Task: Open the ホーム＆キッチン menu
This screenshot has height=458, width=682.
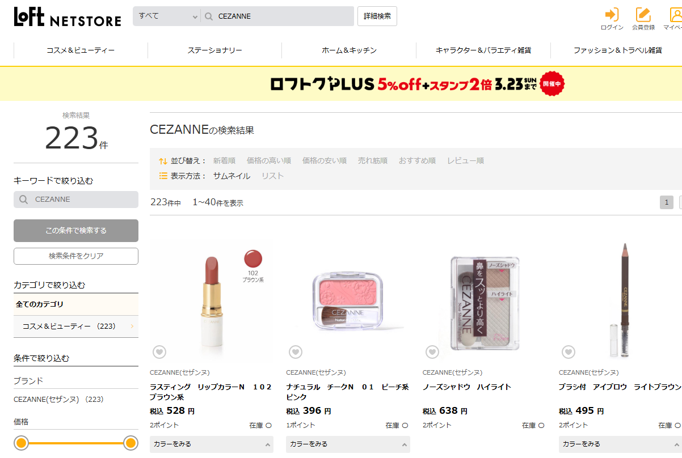Action: click(349, 50)
